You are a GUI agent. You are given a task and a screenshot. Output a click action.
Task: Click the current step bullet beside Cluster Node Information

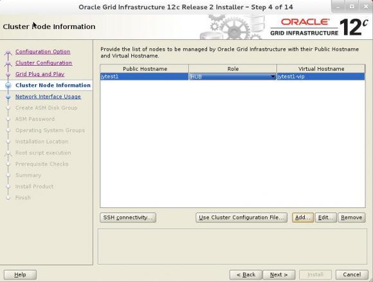click(8, 86)
